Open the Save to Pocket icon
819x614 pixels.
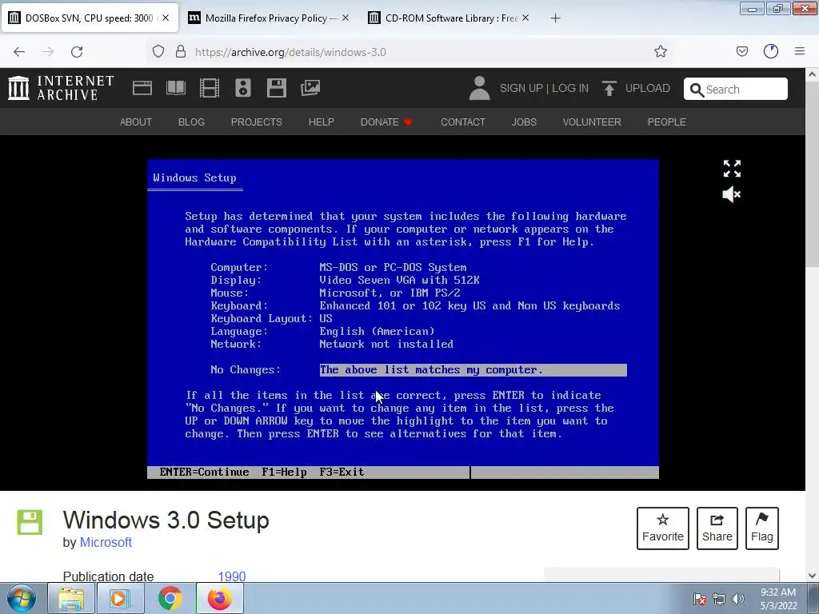[x=742, y=51]
